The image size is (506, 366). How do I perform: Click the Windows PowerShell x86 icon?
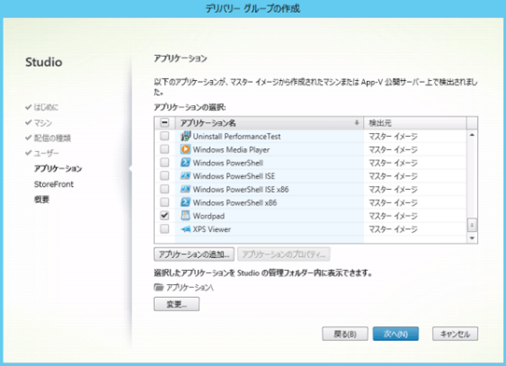185,202
